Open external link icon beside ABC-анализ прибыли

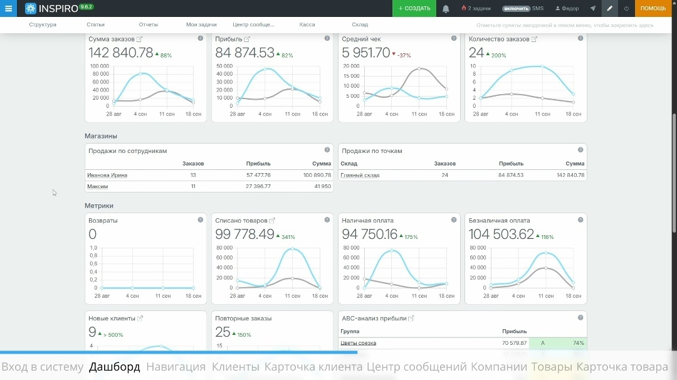pos(411,319)
